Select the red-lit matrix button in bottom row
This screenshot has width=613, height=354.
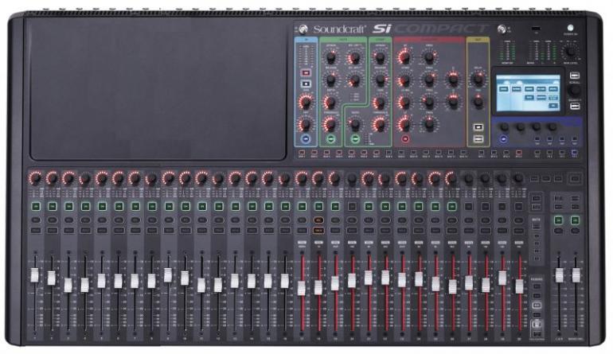click(x=518, y=153)
